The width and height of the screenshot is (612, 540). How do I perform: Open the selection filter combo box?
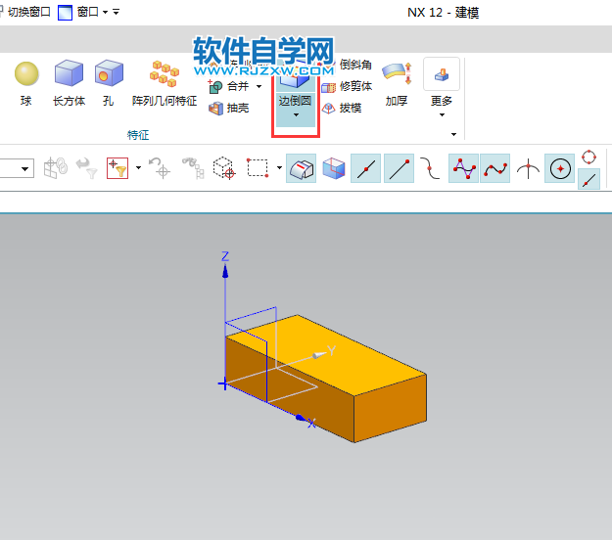pyautogui.click(x=17, y=168)
